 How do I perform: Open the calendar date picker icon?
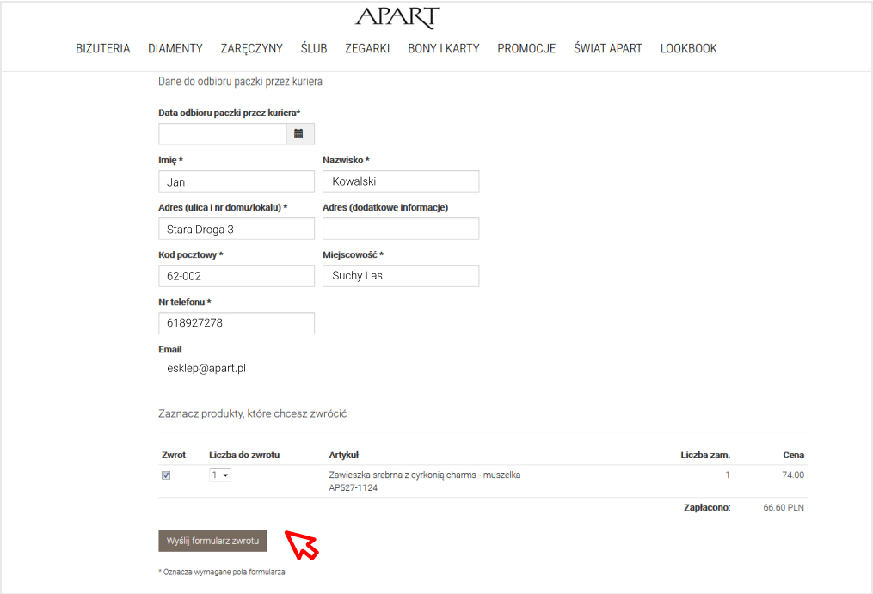pos(299,134)
